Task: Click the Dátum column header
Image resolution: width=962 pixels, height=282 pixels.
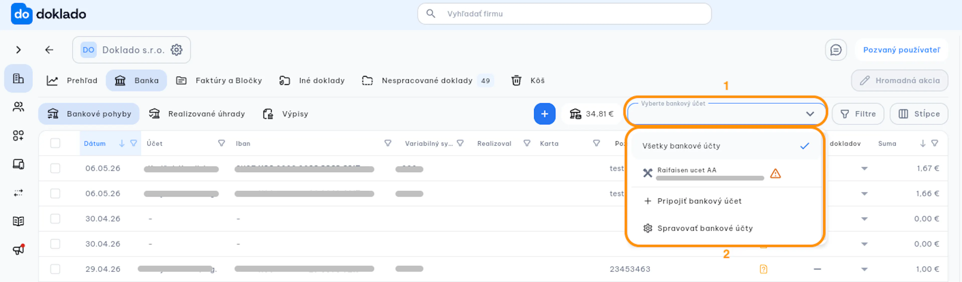Action: pyautogui.click(x=94, y=144)
